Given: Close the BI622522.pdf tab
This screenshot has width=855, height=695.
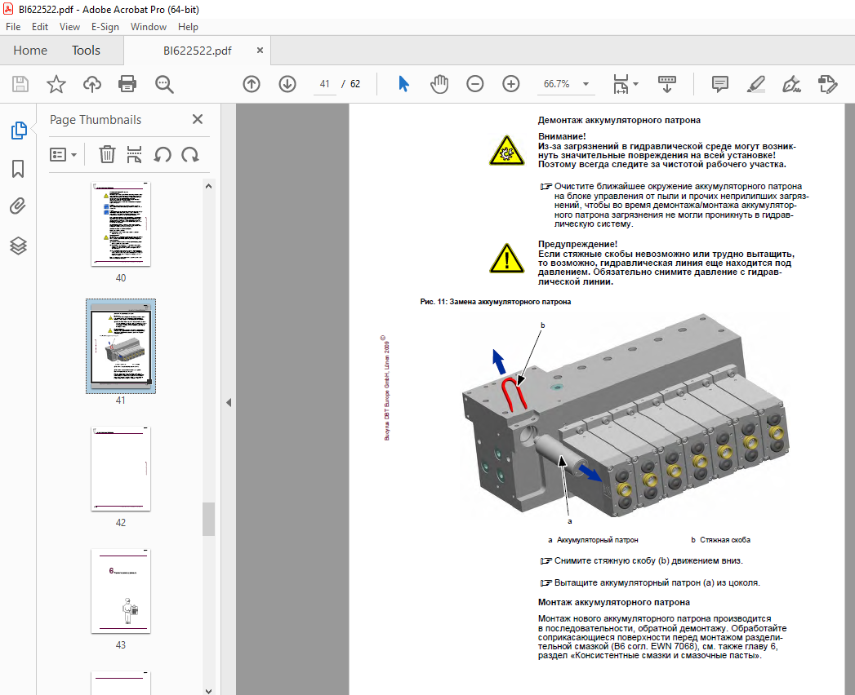Looking at the screenshot, I should coord(261,50).
